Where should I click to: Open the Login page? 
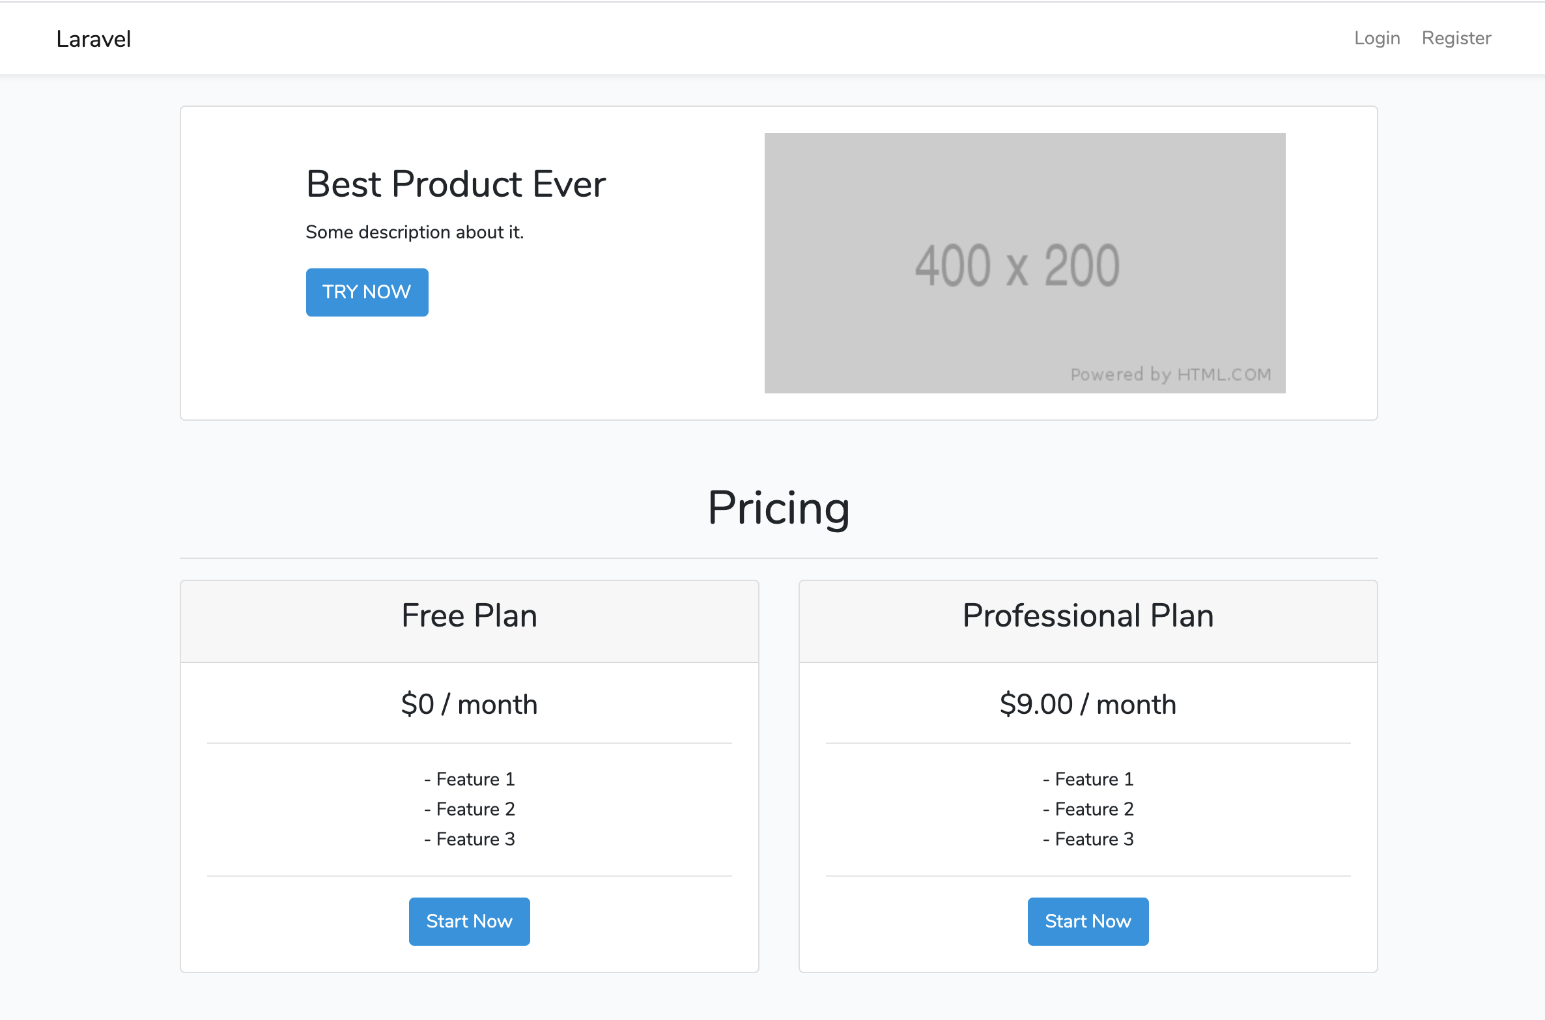[x=1377, y=38]
